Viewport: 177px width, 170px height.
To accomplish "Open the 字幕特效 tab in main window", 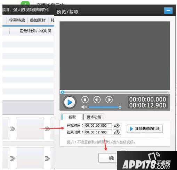I will coord(17,20).
